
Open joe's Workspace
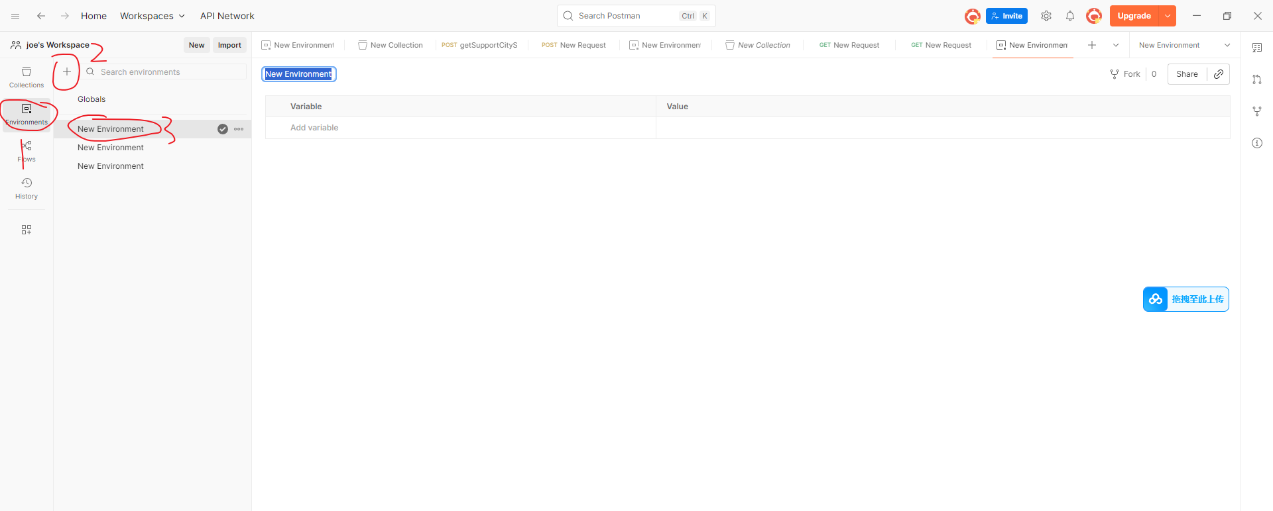(50, 45)
